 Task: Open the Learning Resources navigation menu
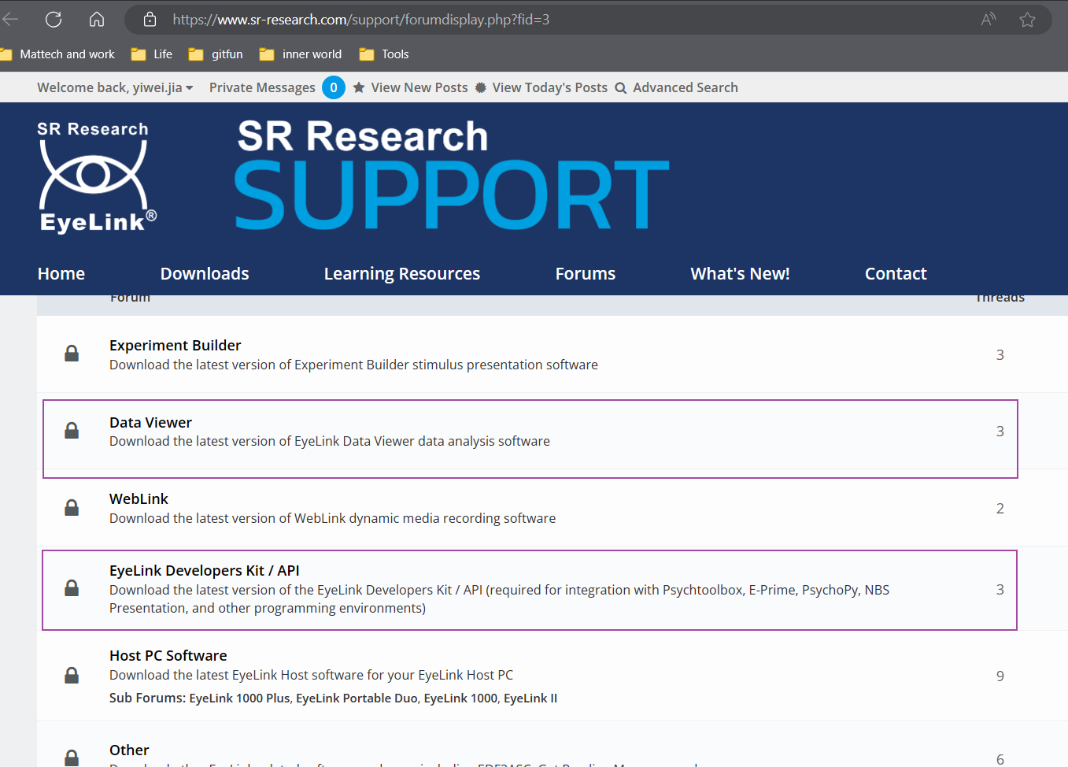pos(402,273)
